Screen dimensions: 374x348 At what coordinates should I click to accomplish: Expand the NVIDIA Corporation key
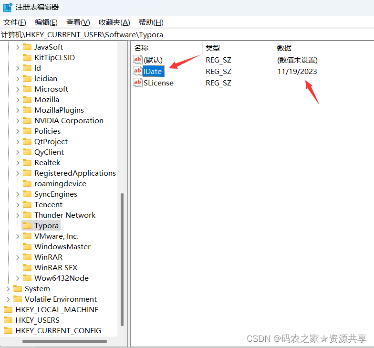[18, 121]
